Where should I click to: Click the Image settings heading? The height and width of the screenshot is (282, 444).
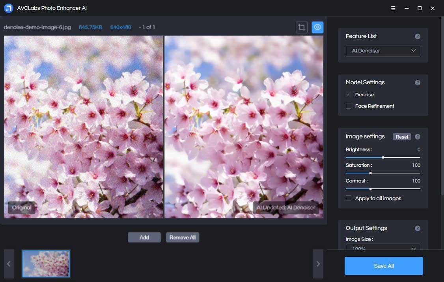[365, 136]
